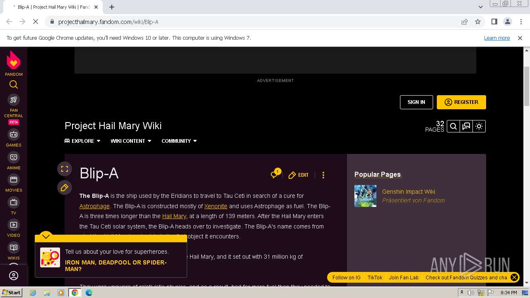The height and width of the screenshot is (298, 530).
Task: Go back in browser history
Action: (x=9, y=22)
